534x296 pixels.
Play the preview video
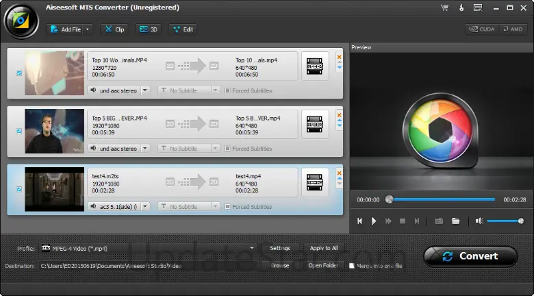coord(374,221)
